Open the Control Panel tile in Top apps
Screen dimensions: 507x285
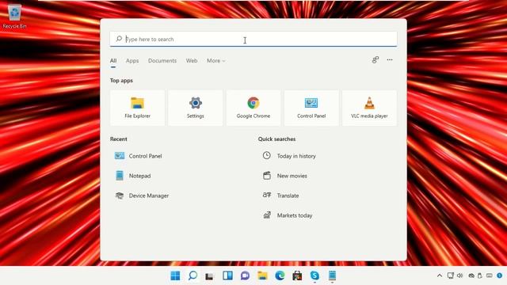click(311, 108)
